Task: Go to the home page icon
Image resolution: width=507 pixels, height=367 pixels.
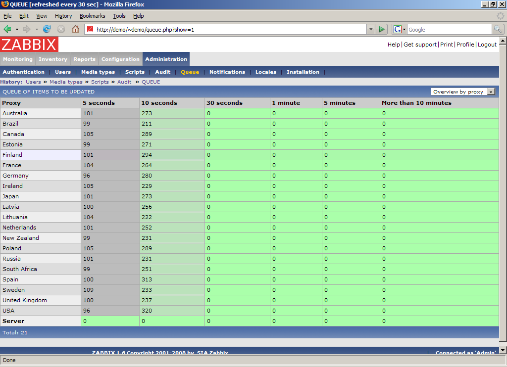Action: pos(75,29)
